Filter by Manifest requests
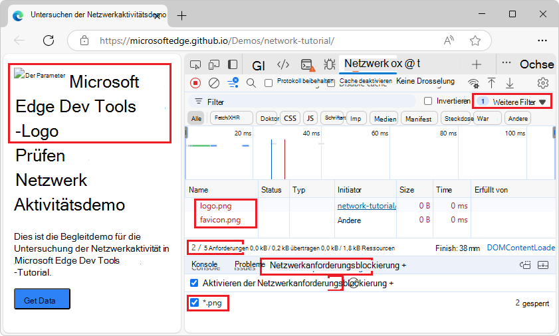This screenshot has width=559, height=336. click(x=419, y=119)
